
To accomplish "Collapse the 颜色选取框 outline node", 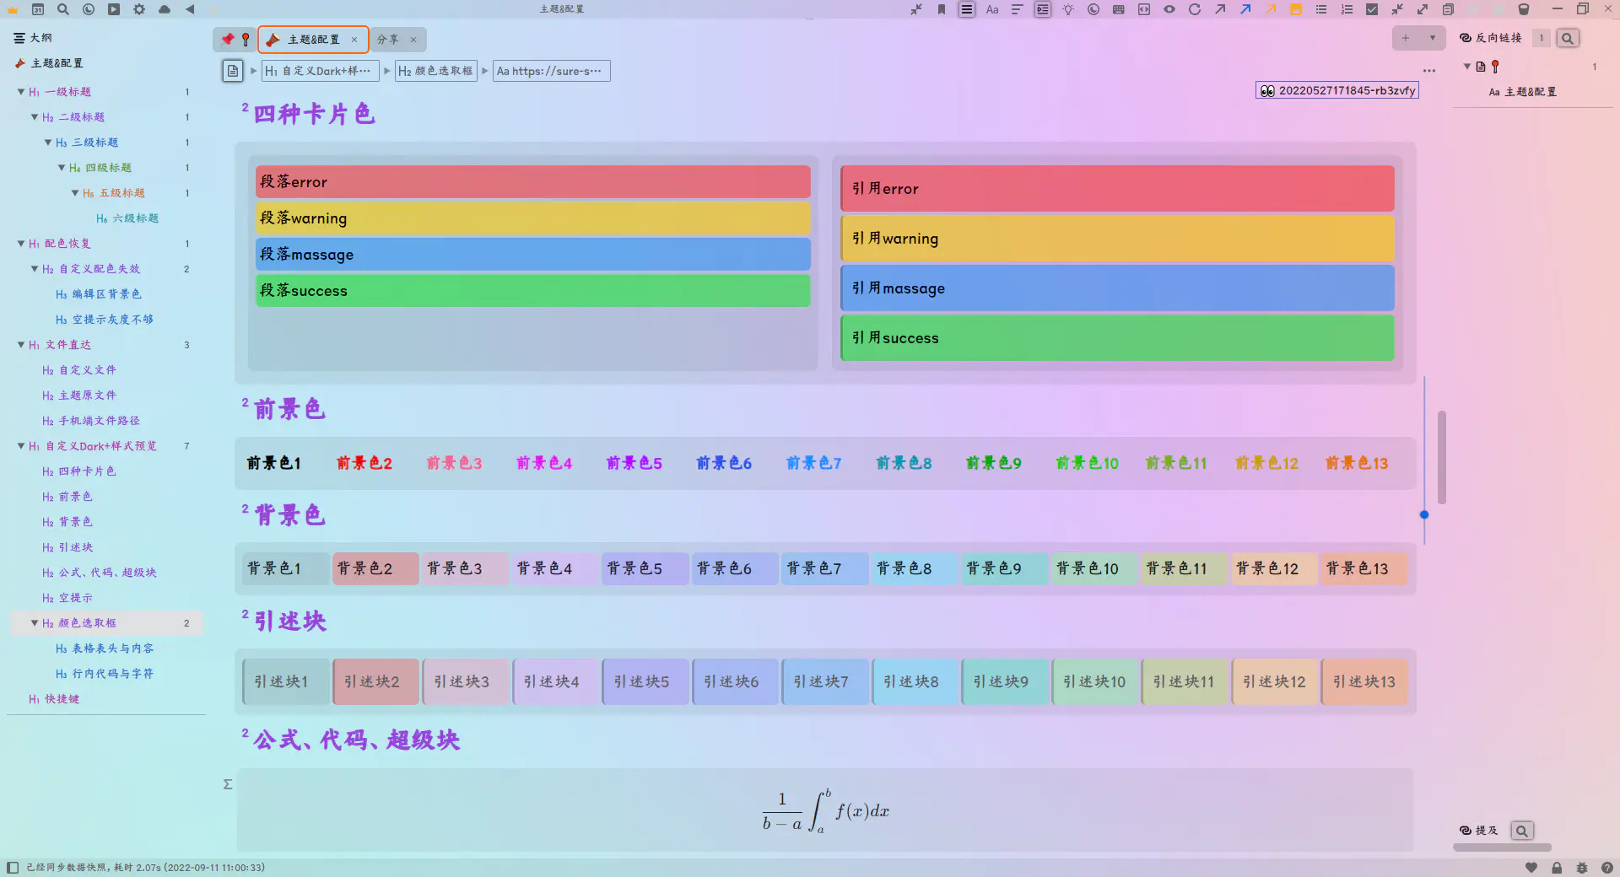I will (35, 623).
